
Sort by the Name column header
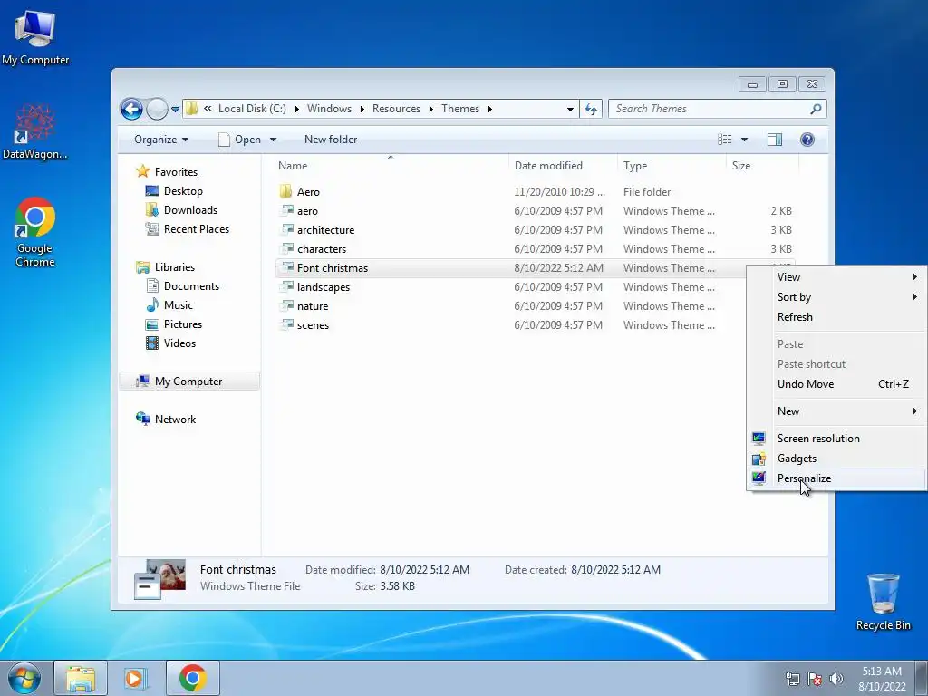click(390, 166)
